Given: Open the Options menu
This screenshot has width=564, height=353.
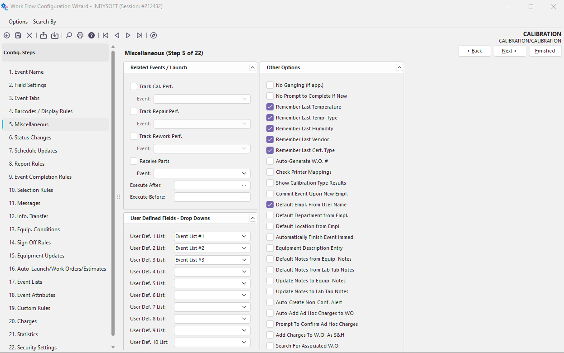Looking at the screenshot, I should point(18,22).
